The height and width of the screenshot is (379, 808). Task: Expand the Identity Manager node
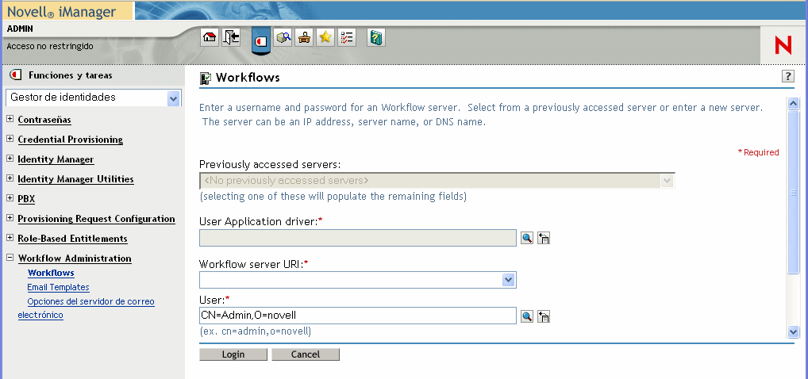10,159
